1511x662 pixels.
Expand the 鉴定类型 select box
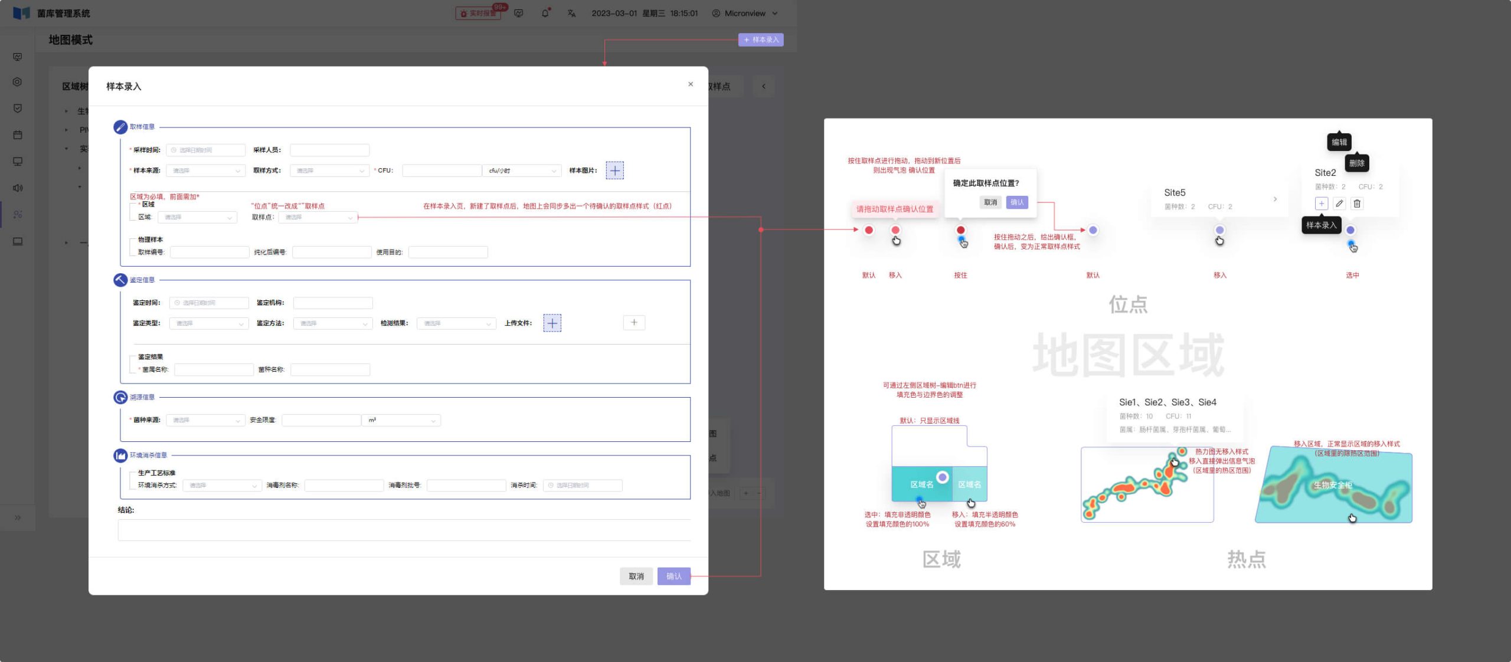pos(209,323)
